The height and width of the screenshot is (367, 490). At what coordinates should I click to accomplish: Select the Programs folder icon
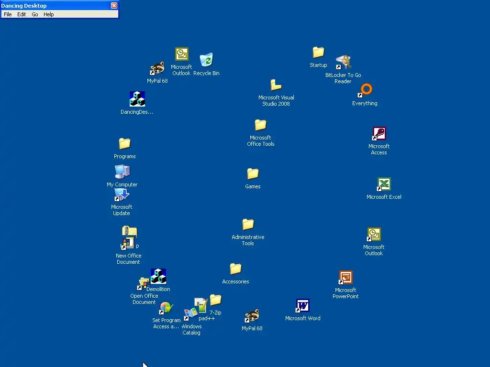(124, 143)
